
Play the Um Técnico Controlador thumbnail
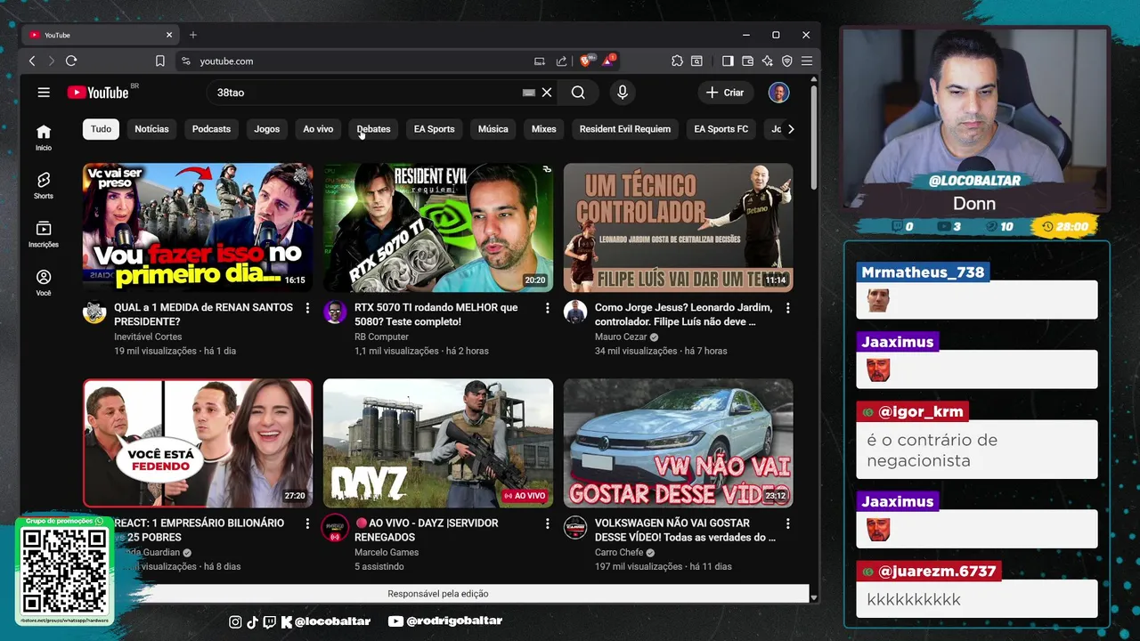[x=678, y=228]
